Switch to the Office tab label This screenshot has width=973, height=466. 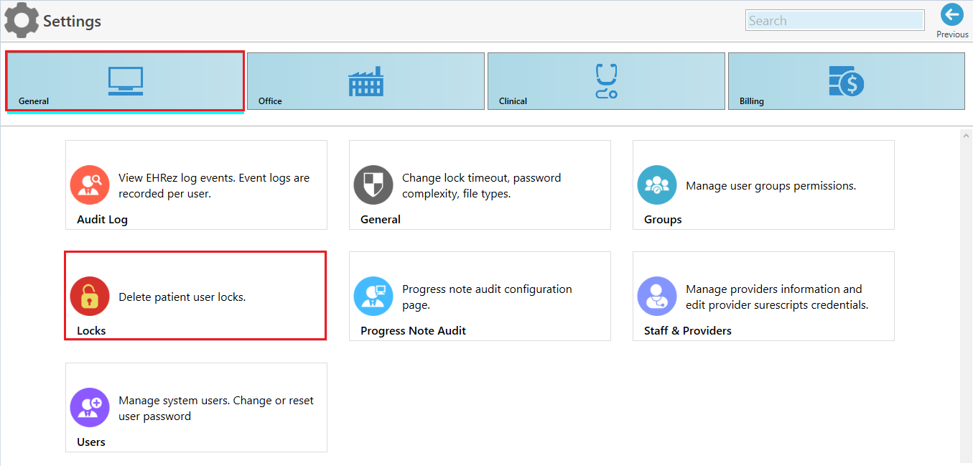click(x=270, y=101)
